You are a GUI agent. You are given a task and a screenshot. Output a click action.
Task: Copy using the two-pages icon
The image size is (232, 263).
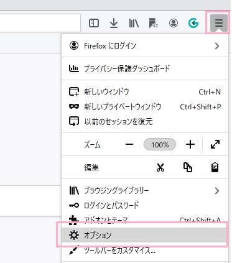pyautogui.click(x=188, y=167)
